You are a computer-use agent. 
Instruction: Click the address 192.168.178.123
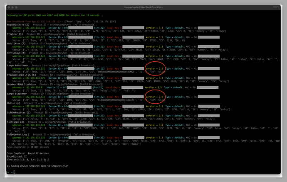pyautogui.click(x=35, y=116)
